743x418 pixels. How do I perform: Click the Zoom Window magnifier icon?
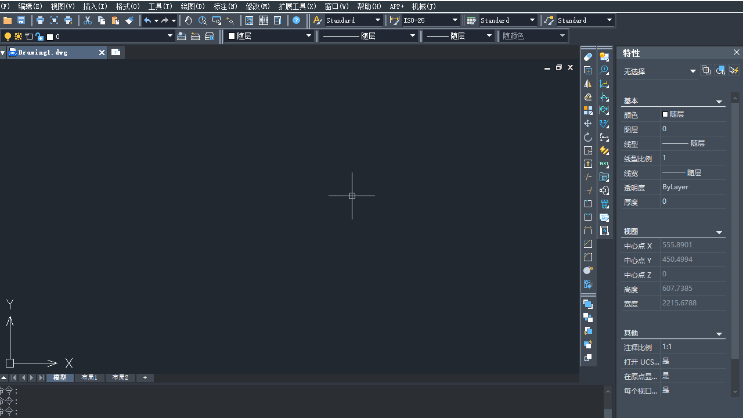click(217, 20)
